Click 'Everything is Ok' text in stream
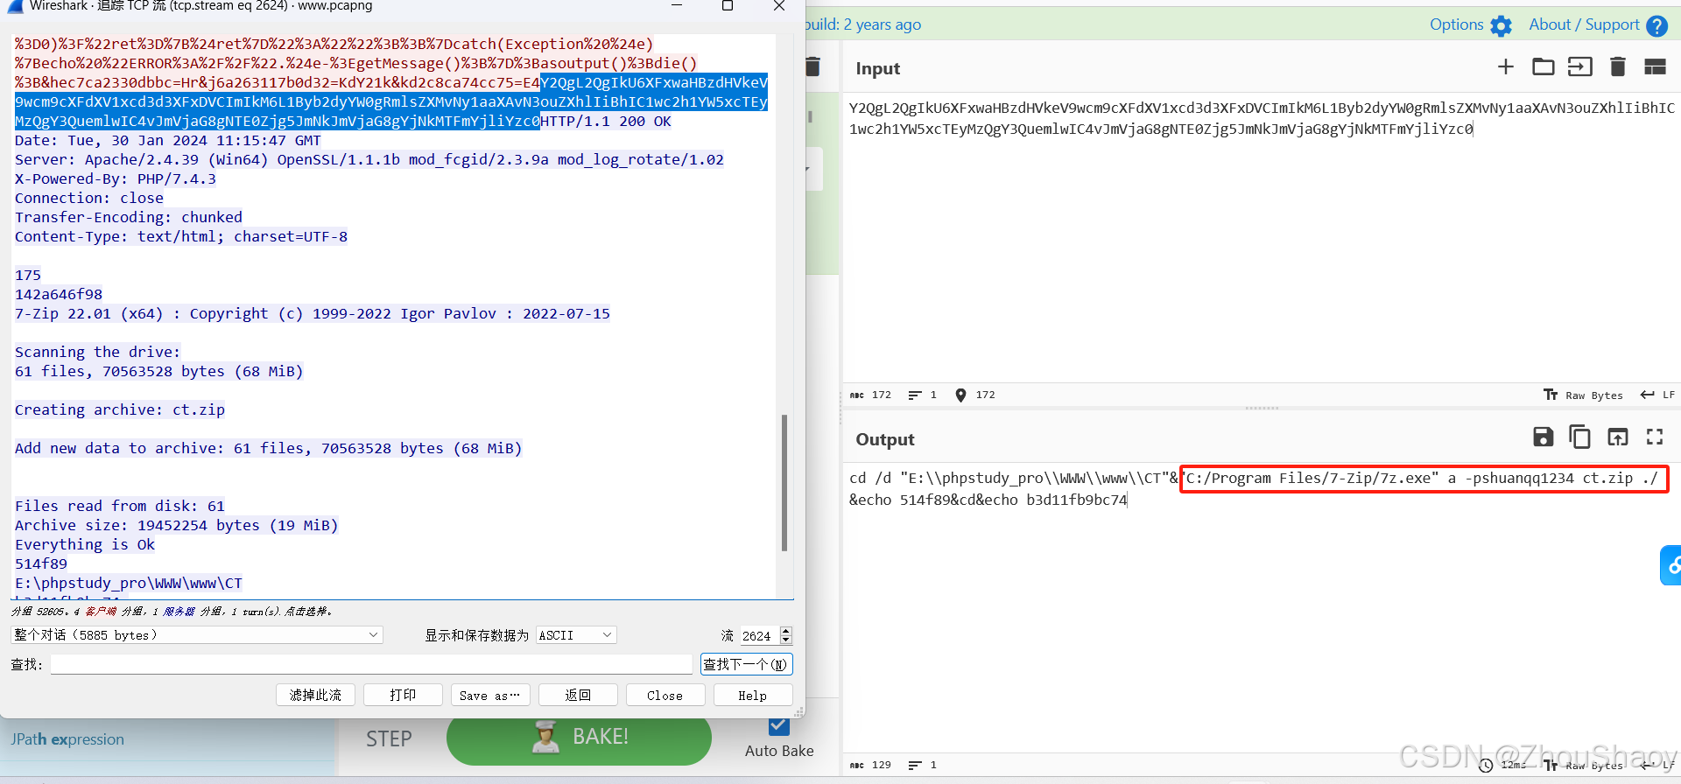 click(85, 544)
